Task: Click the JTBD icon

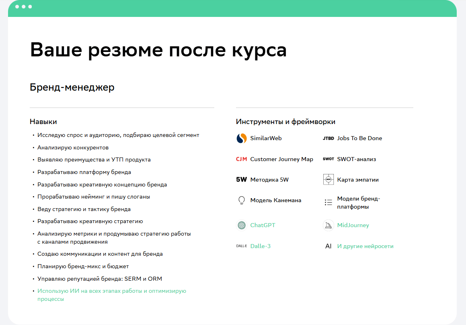Action: coord(328,138)
